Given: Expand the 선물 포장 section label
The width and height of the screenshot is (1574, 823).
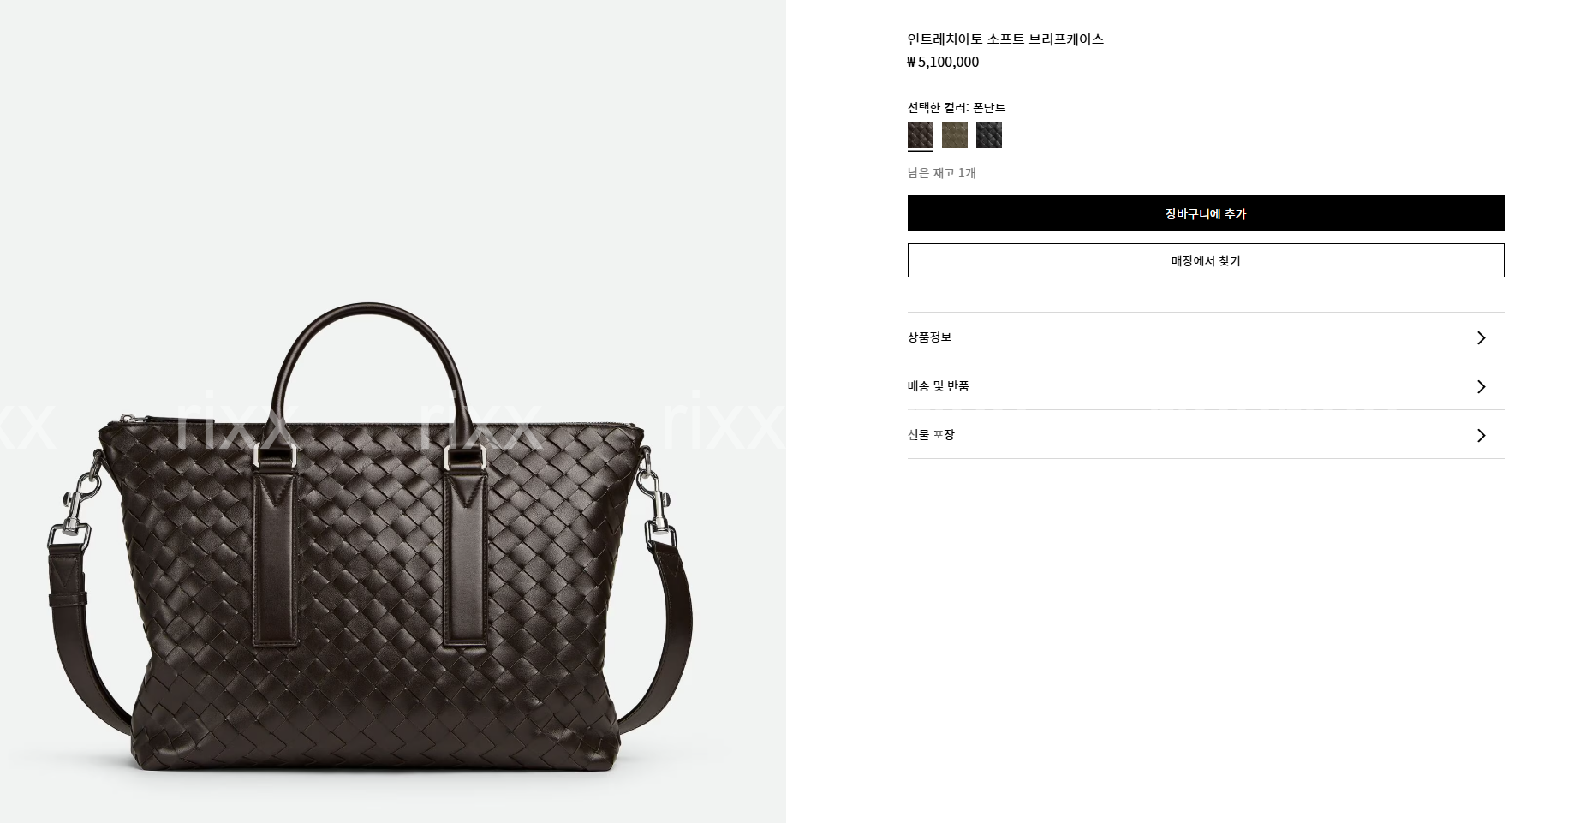Looking at the screenshot, I should (x=931, y=434).
